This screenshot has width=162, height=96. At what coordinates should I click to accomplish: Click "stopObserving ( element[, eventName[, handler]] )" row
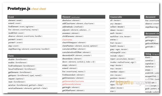(32, 49)
